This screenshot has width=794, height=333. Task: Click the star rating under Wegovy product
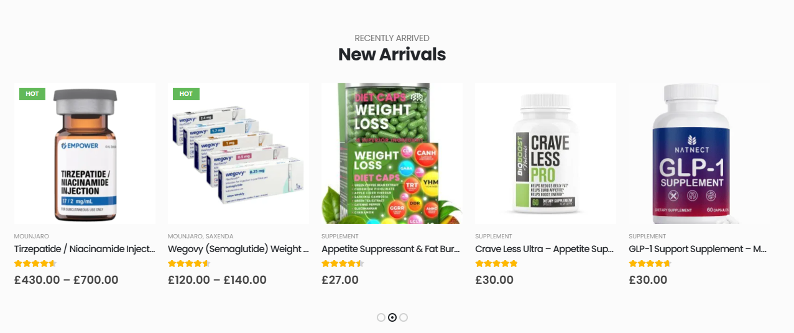click(189, 264)
